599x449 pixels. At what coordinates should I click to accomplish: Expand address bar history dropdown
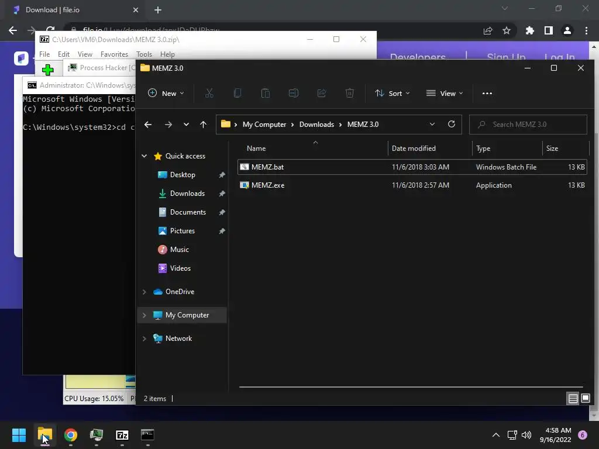pyautogui.click(x=432, y=124)
